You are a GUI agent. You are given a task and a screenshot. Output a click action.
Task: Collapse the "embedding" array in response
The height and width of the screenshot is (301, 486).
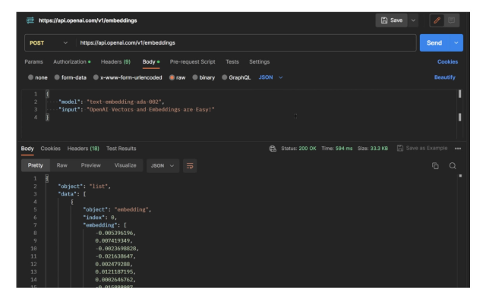[x=105, y=225]
